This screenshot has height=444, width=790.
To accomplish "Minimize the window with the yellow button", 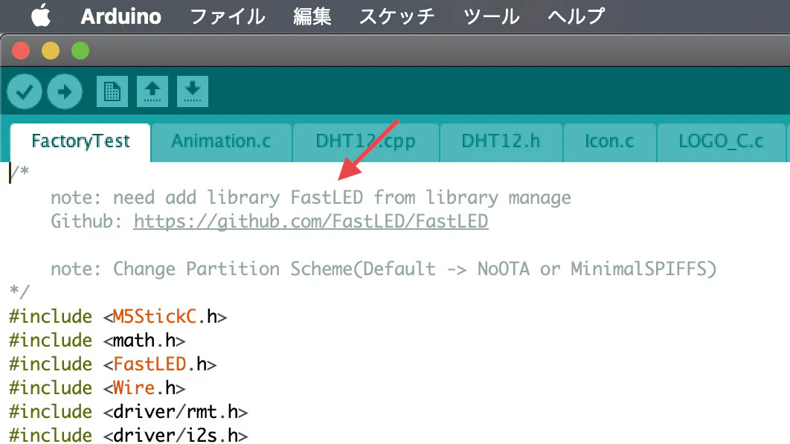I will (x=51, y=51).
